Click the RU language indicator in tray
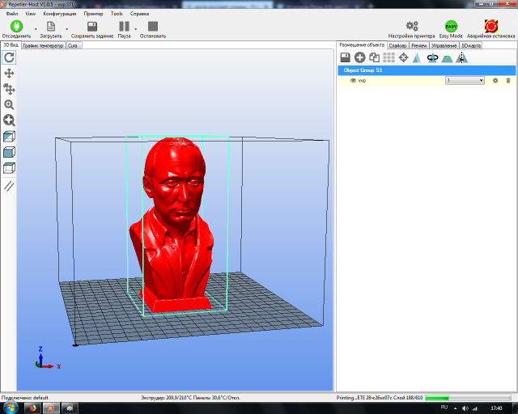This screenshot has height=414, width=518. click(x=444, y=408)
